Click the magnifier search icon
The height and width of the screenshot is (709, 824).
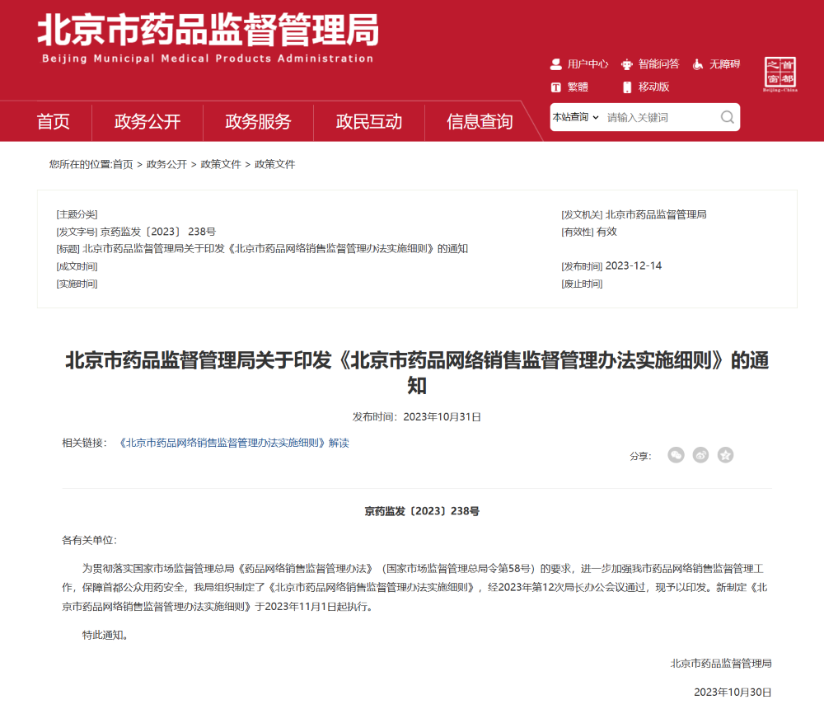(727, 117)
